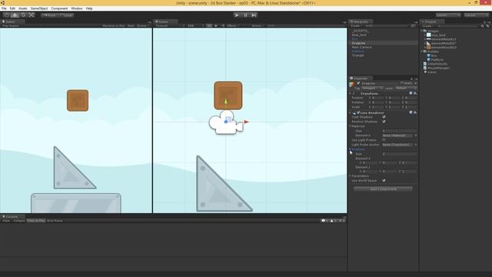Switch to the Scene tab

tap(166, 22)
